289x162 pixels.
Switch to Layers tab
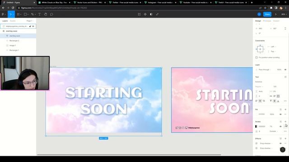click(x=5, y=21)
